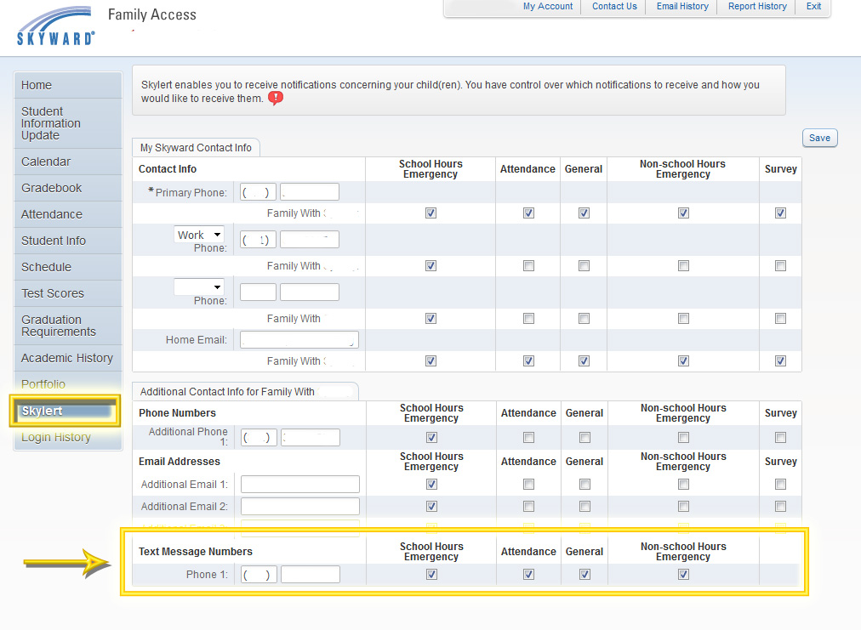
Task: Toggle Primary Phone School Hours Emergency checkbox
Action: 431,213
